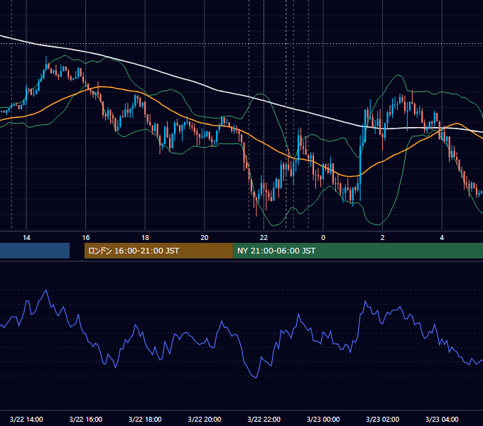Click the hour label 14 on price chart axis
The width and height of the screenshot is (483, 426).
pos(26,238)
